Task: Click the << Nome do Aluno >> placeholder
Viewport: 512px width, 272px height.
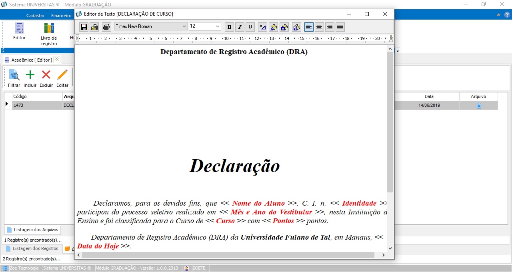Action: pos(259,203)
